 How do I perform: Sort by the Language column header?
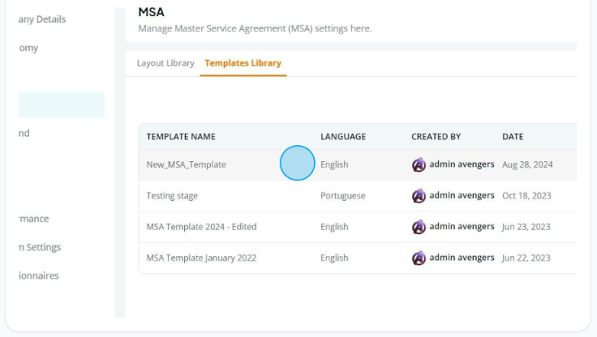343,137
